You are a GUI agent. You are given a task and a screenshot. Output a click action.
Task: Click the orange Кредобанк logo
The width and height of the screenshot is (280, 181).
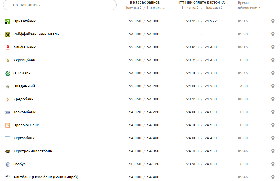pos(8,99)
